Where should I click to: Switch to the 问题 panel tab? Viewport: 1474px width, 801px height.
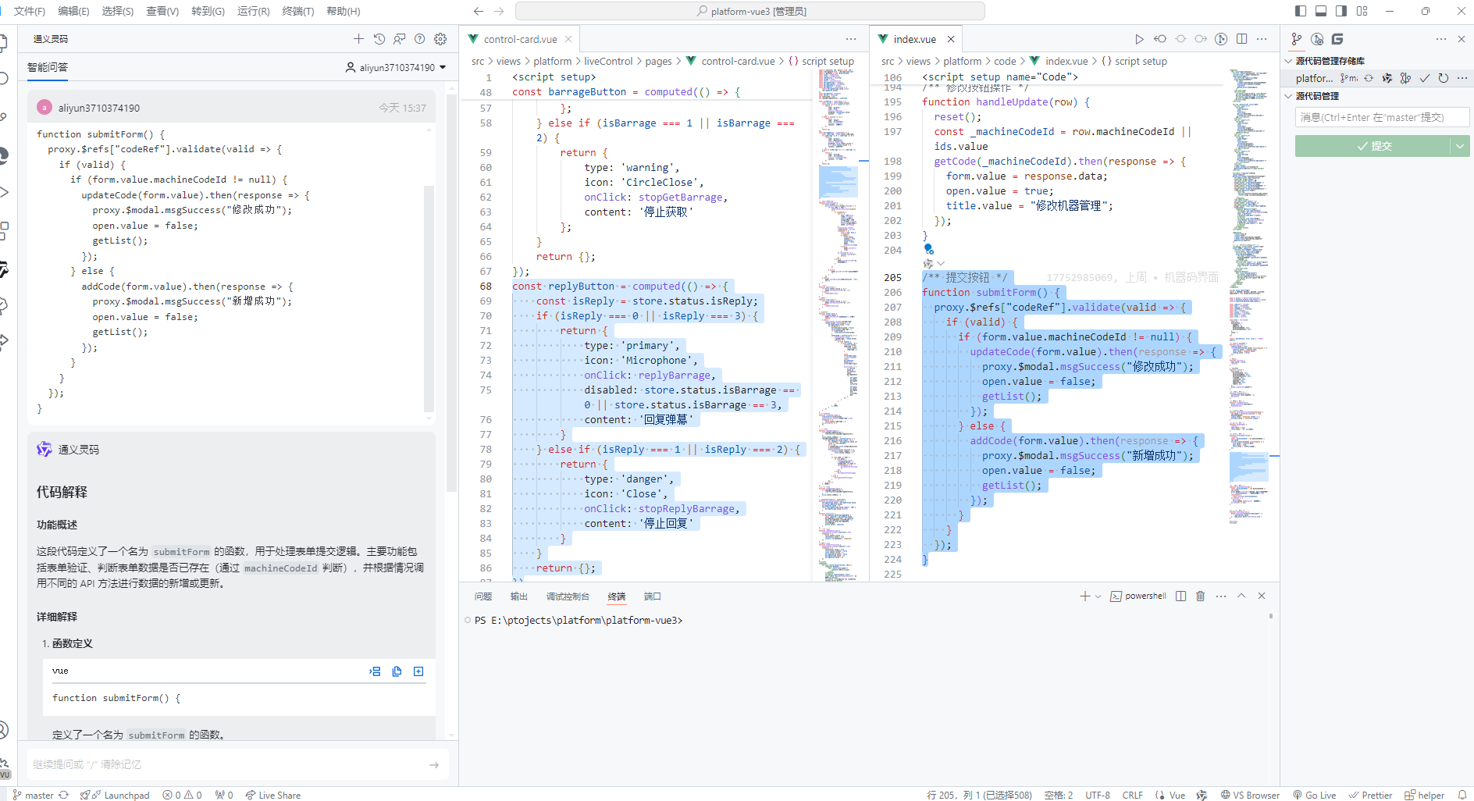tap(483, 596)
